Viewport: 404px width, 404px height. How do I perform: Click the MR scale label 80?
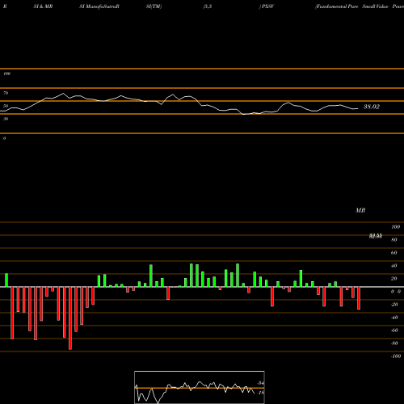coord(393,240)
